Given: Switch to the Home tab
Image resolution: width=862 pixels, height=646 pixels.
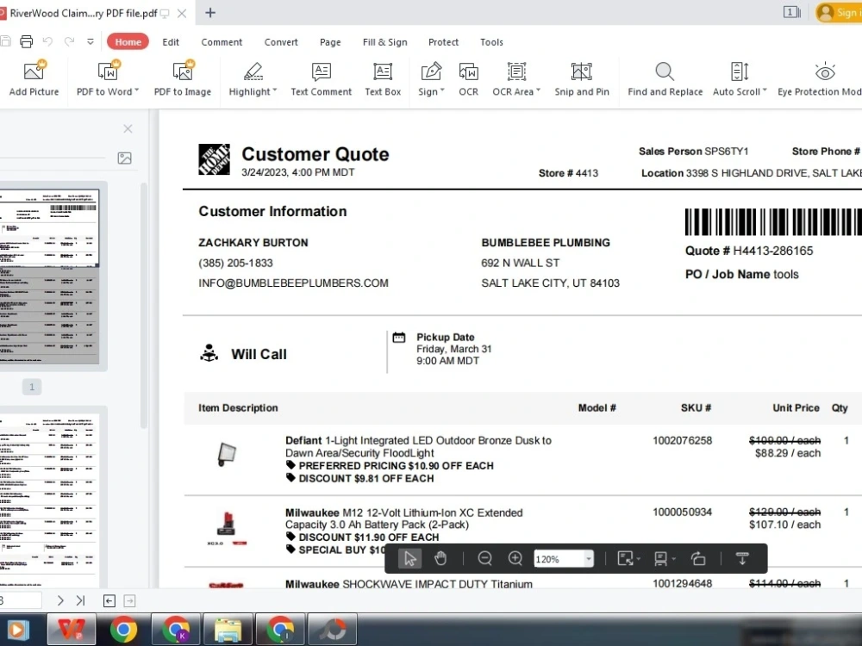Looking at the screenshot, I should pyautogui.click(x=128, y=41).
